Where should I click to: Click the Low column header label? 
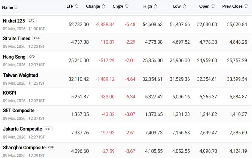click(x=177, y=6)
